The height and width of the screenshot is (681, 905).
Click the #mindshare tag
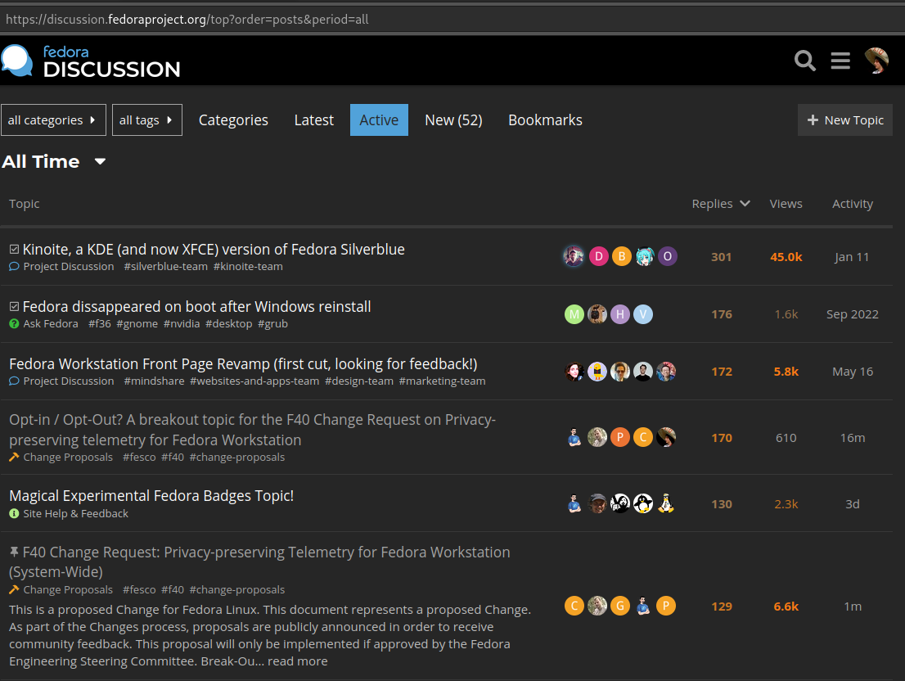click(154, 381)
